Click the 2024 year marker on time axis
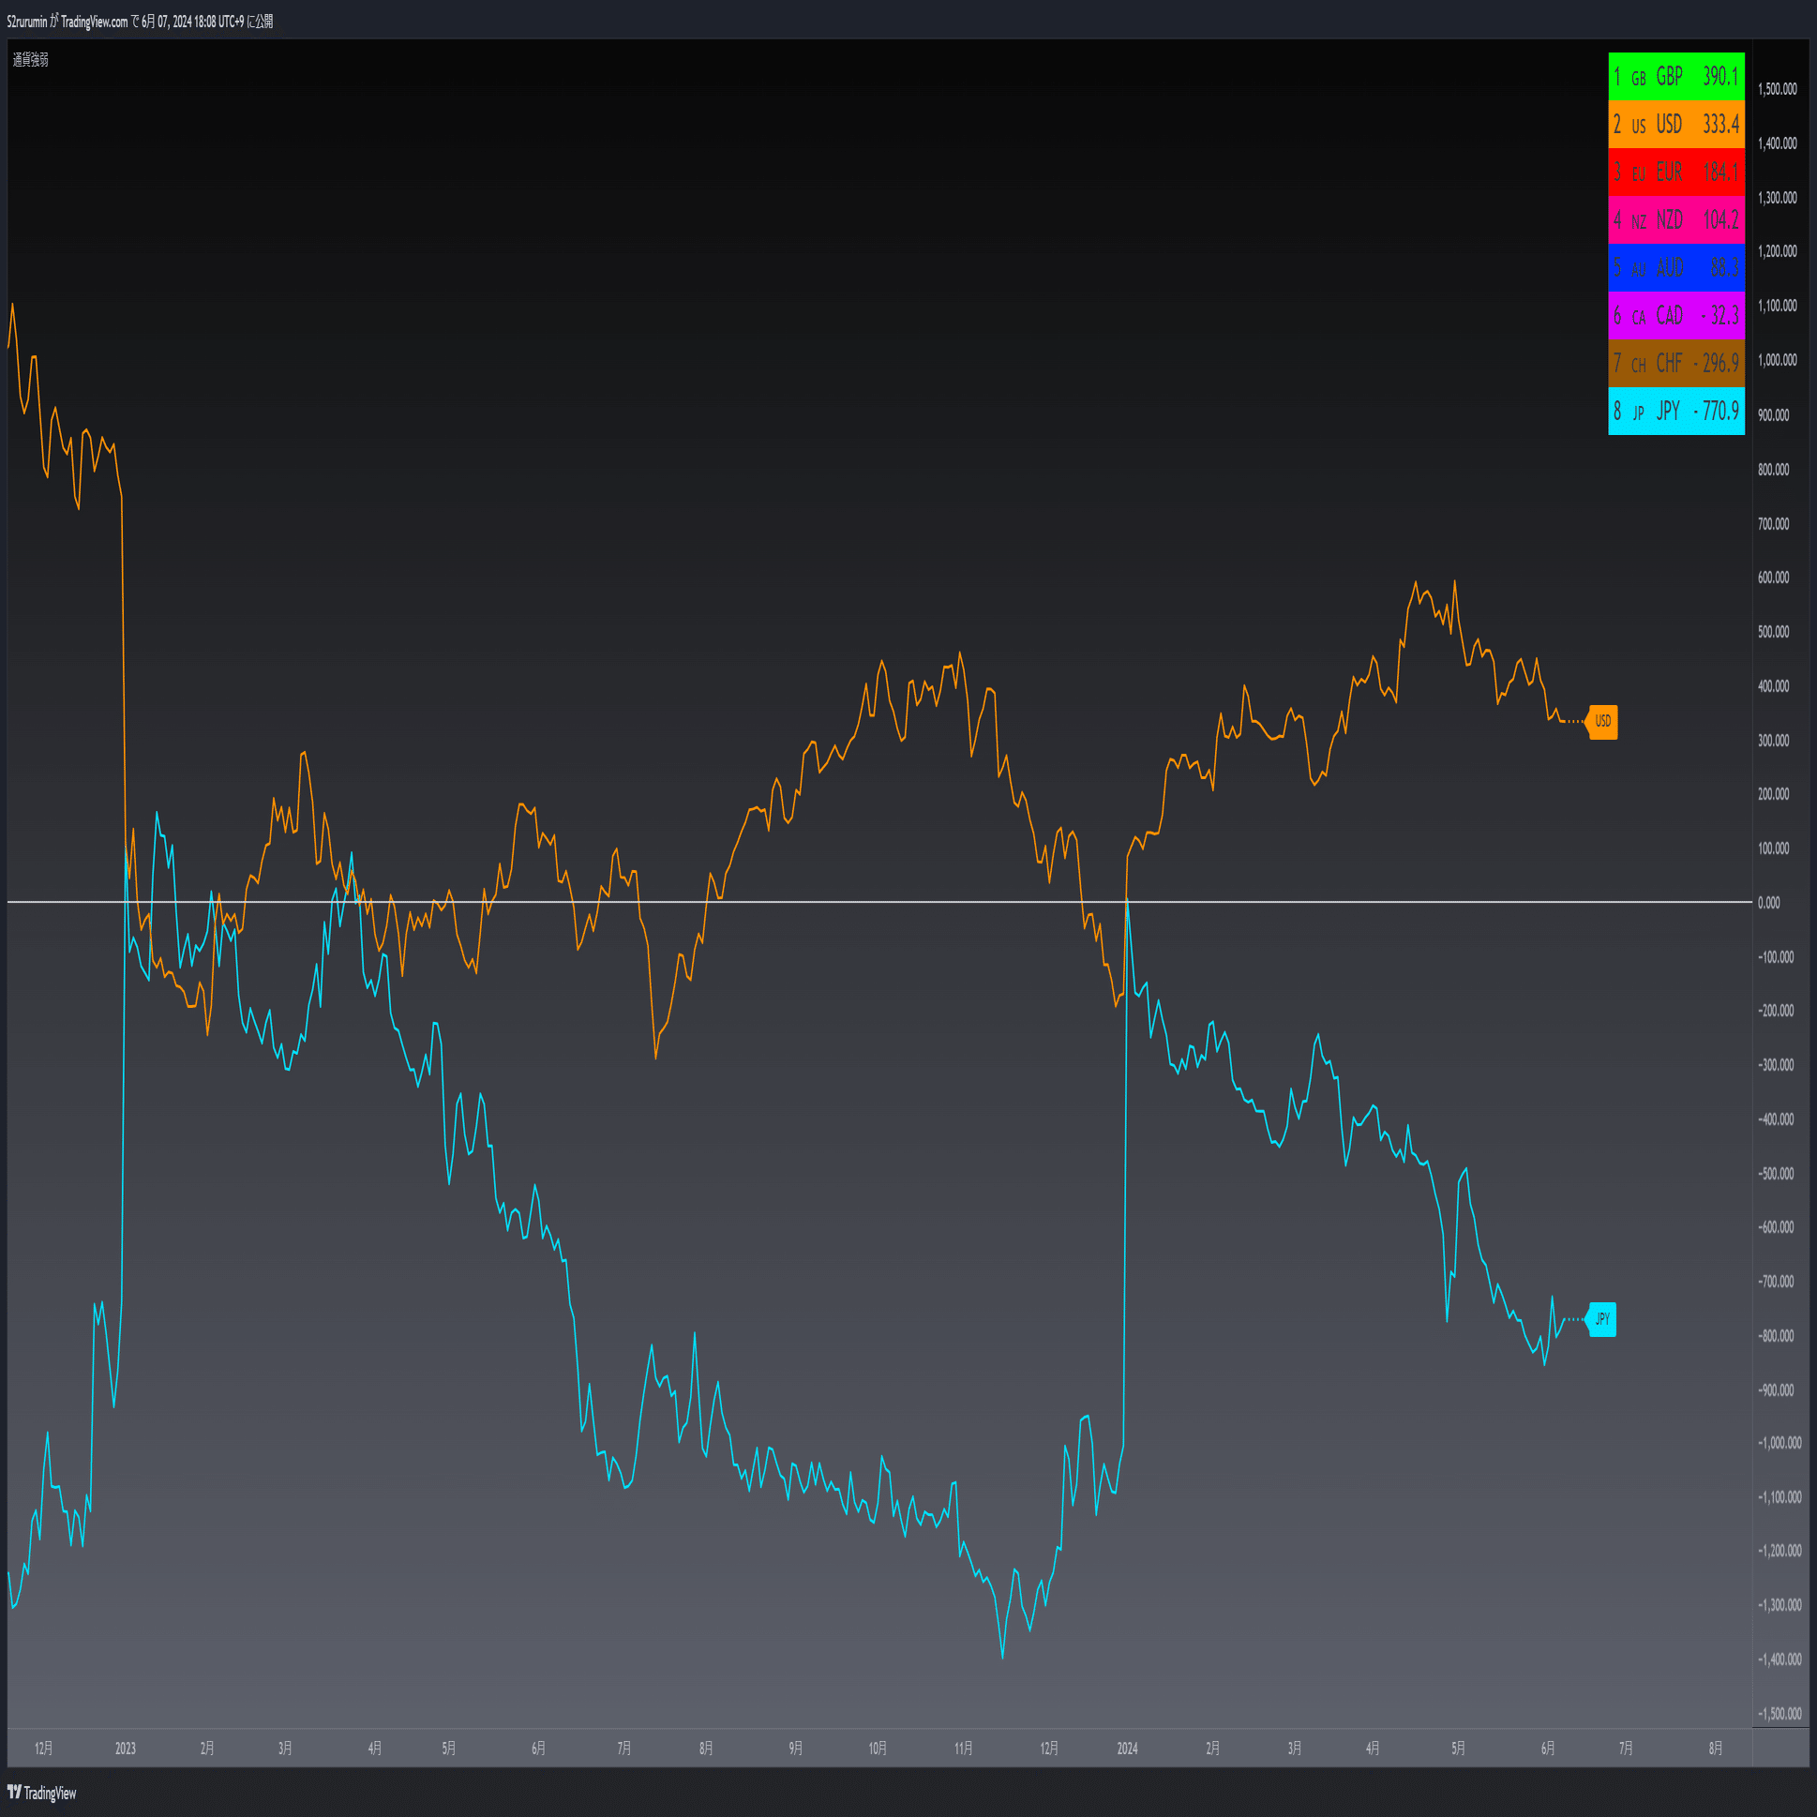This screenshot has height=1817, width=1817. [x=1127, y=1749]
